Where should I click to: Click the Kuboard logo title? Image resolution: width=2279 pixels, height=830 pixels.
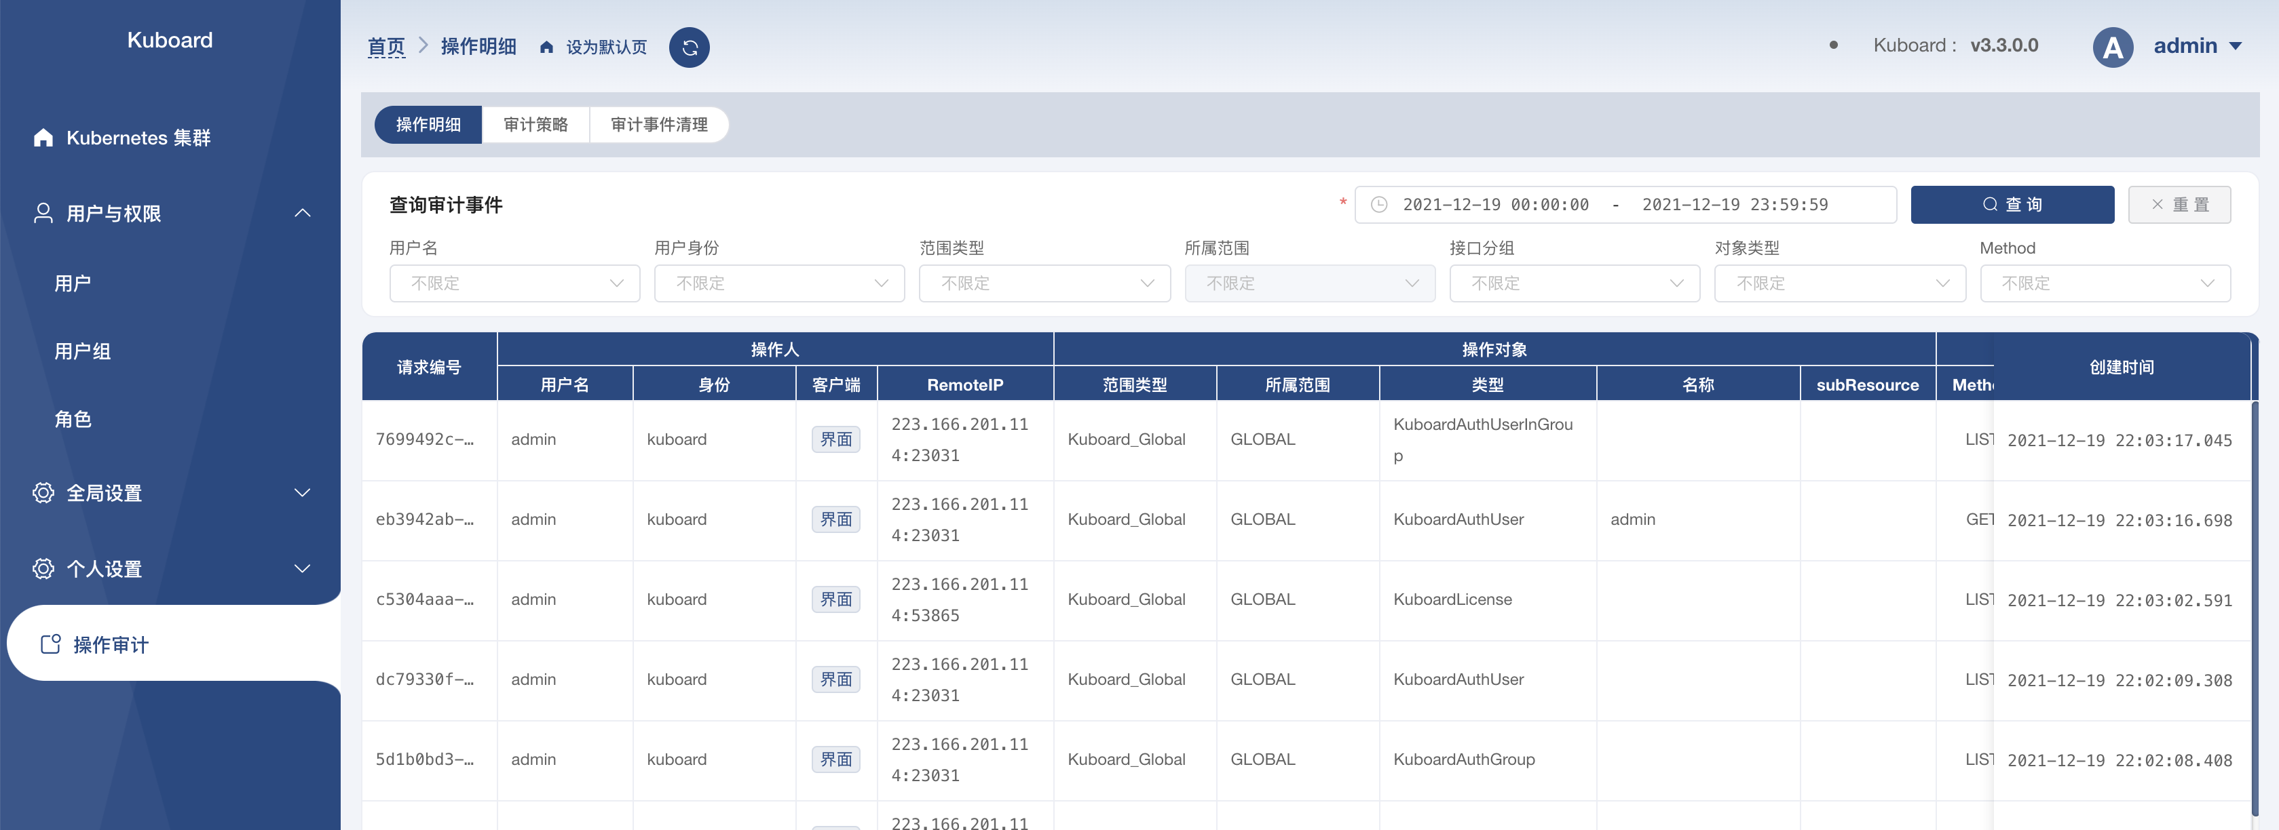point(170,40)
